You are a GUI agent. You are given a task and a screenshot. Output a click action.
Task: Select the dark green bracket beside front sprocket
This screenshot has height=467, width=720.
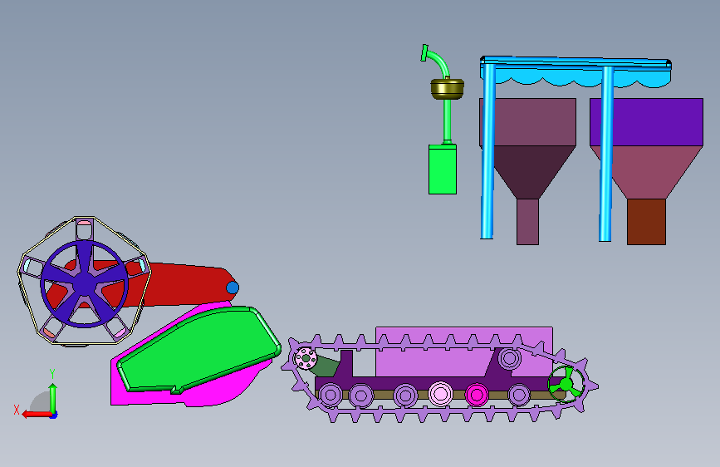pyautogui.click(x=327, y=366)
